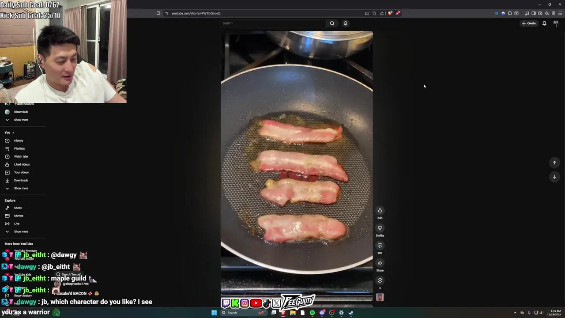Image resolution: width=565 pixels, height=318 pixels.
Task: Click the browser address bar URL
Action: pos(196,13)
